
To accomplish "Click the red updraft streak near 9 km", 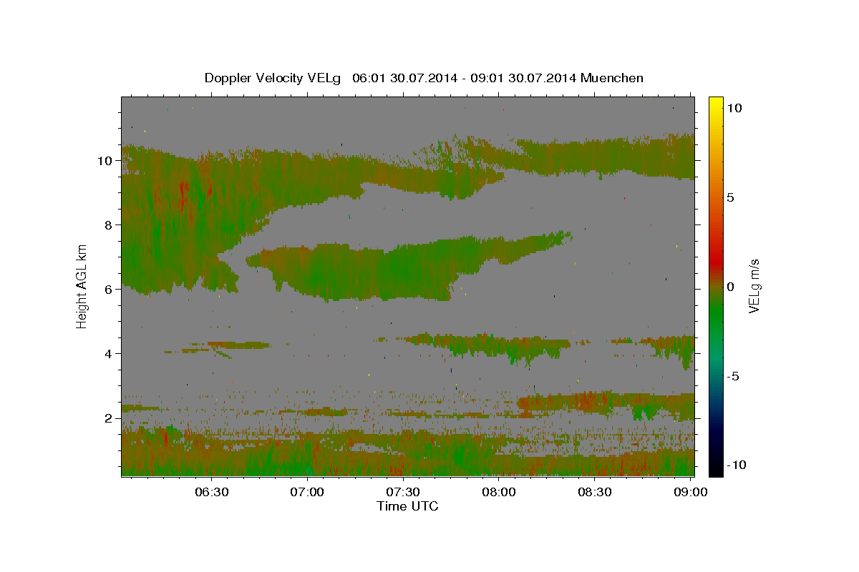I will click(x=183, y=193).
